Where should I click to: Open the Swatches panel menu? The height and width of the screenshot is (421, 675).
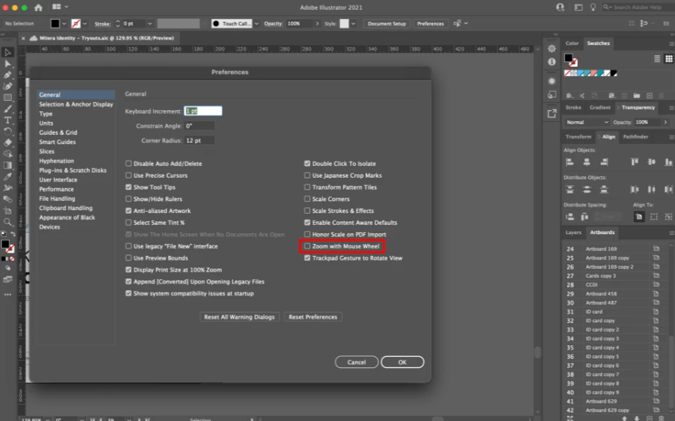(671, 44)
